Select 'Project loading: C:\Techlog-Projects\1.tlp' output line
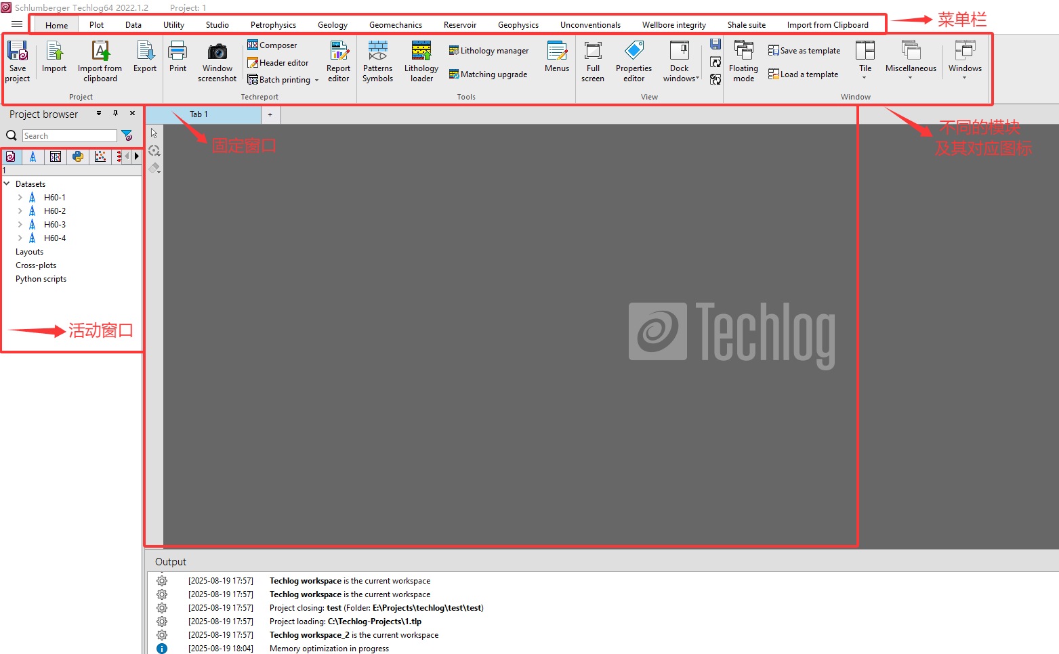1059x654 pixels. click(x=346, y=622)
